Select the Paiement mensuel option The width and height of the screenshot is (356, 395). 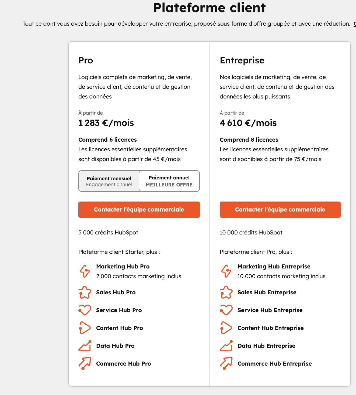click(109, 181)
